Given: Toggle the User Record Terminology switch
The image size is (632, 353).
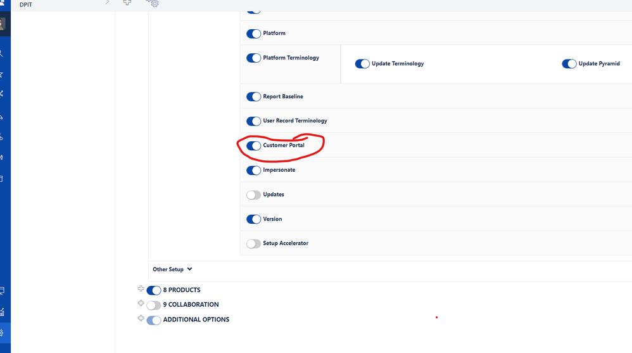Looking at the screenshot, I should click(253, 121).
